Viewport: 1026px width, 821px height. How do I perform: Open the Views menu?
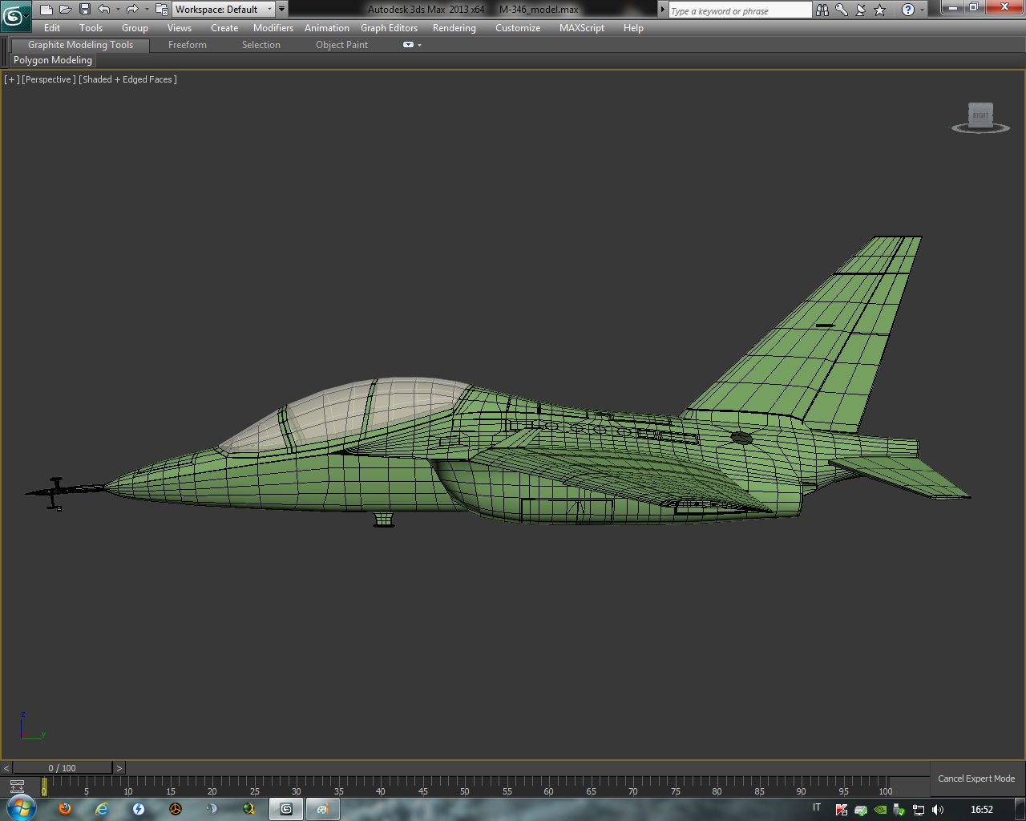(x=179, y=28)
